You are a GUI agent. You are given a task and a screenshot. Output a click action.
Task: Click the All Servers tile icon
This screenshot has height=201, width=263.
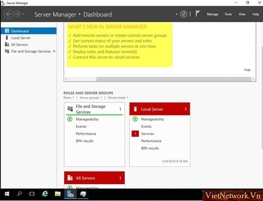pos(70,178)
